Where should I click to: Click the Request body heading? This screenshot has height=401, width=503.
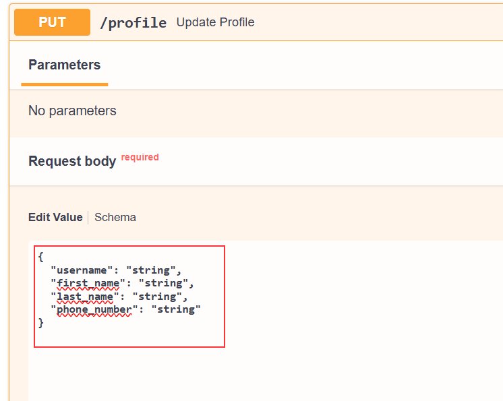(x=72, y=161)
